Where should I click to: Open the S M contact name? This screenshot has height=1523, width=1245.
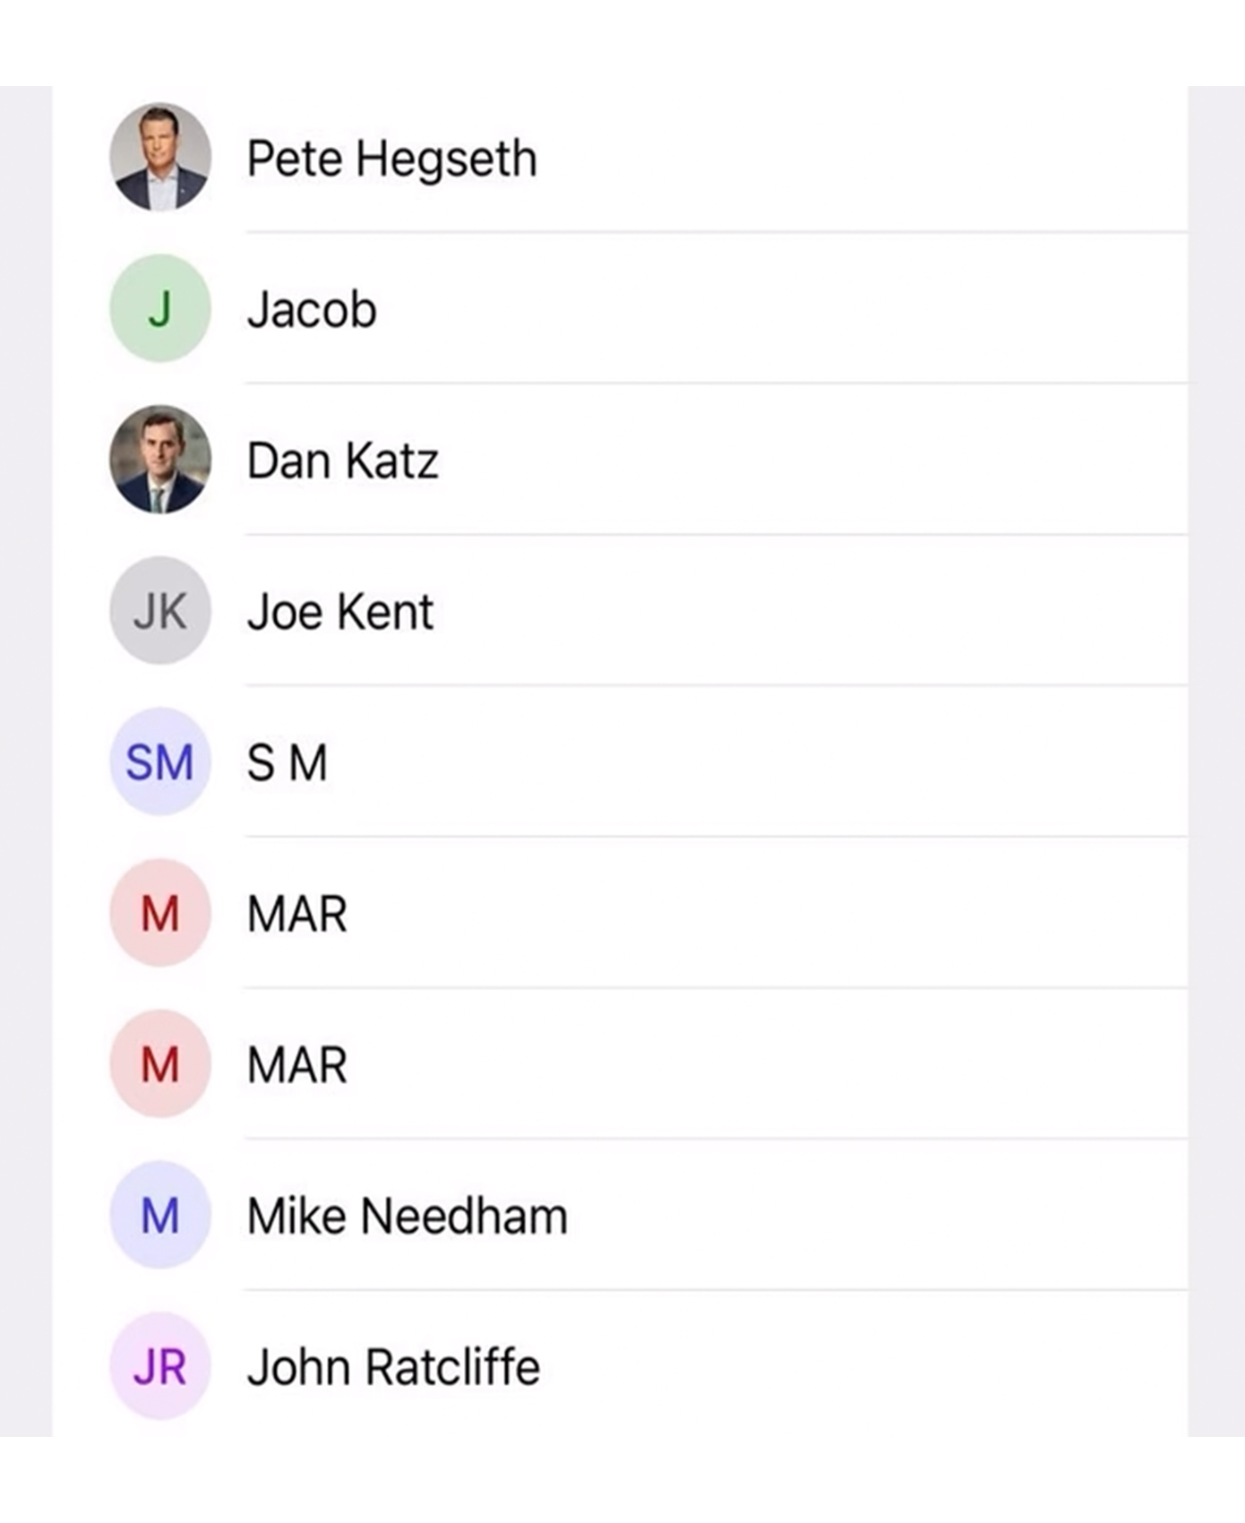tap(287, 763)
